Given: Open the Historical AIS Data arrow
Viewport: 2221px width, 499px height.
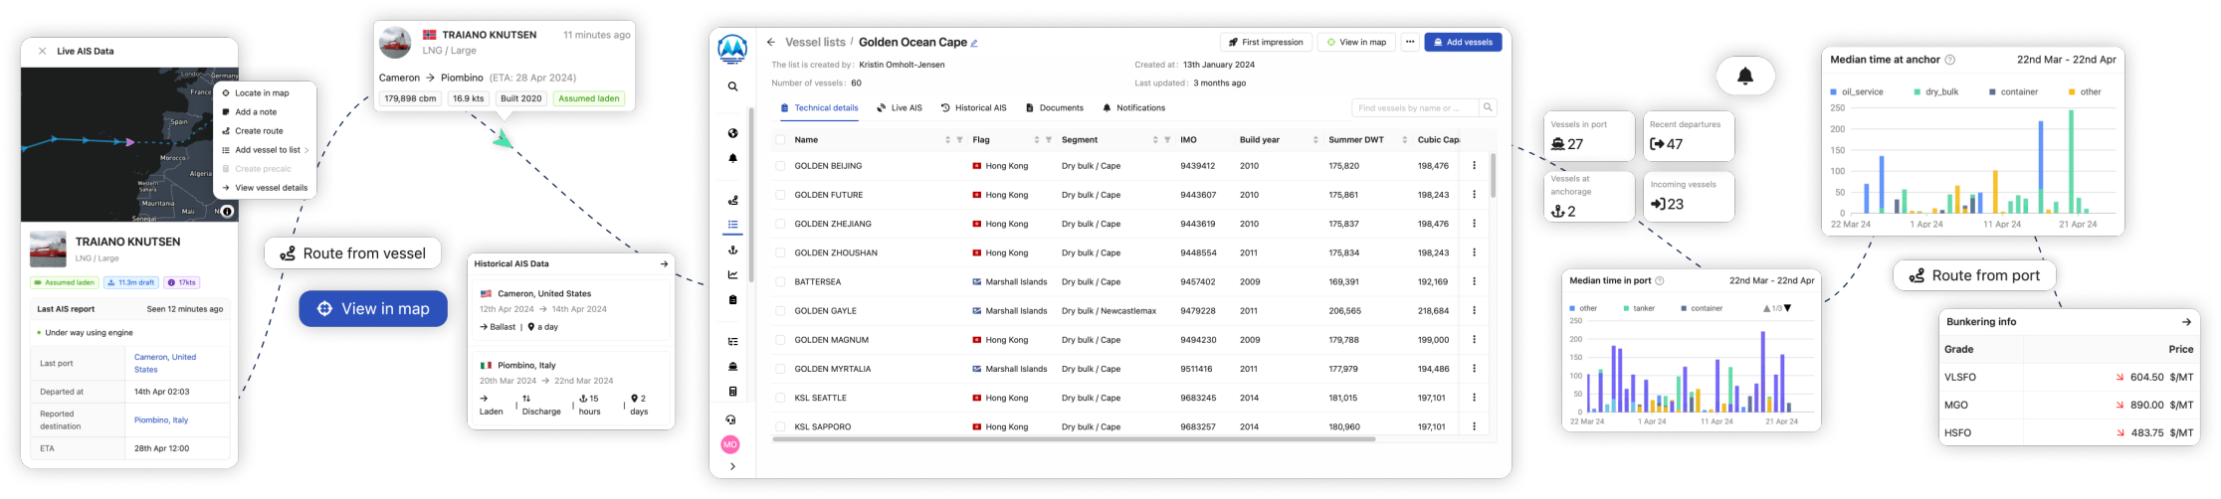Looking at the screenshot, I should (x=664, y=264).
